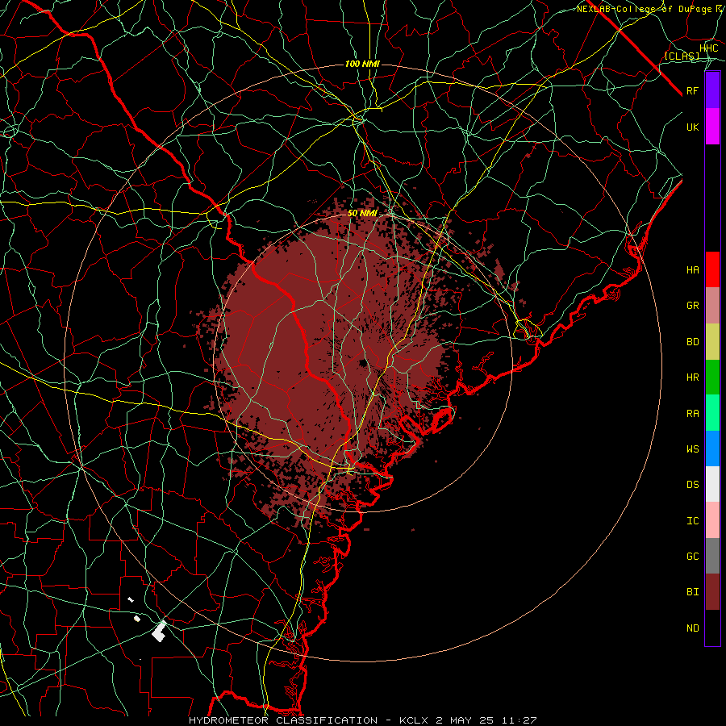
Task: Click the large white echo patch in the southwest
Action: tap(159, 631)
